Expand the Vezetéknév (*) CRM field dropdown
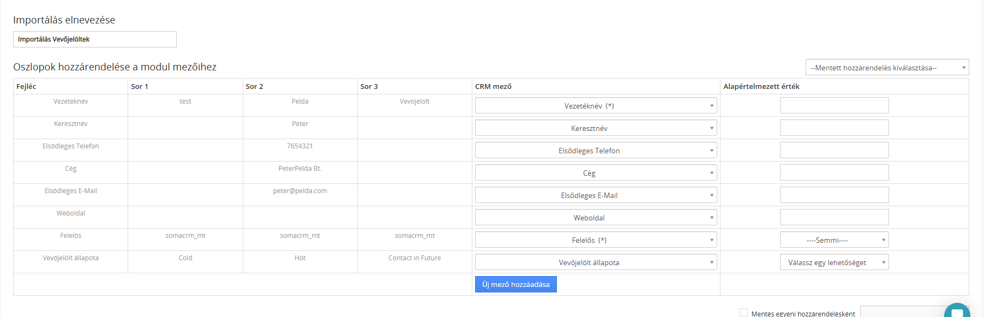Viewport: 984px width, 317px height. [596, 105]
